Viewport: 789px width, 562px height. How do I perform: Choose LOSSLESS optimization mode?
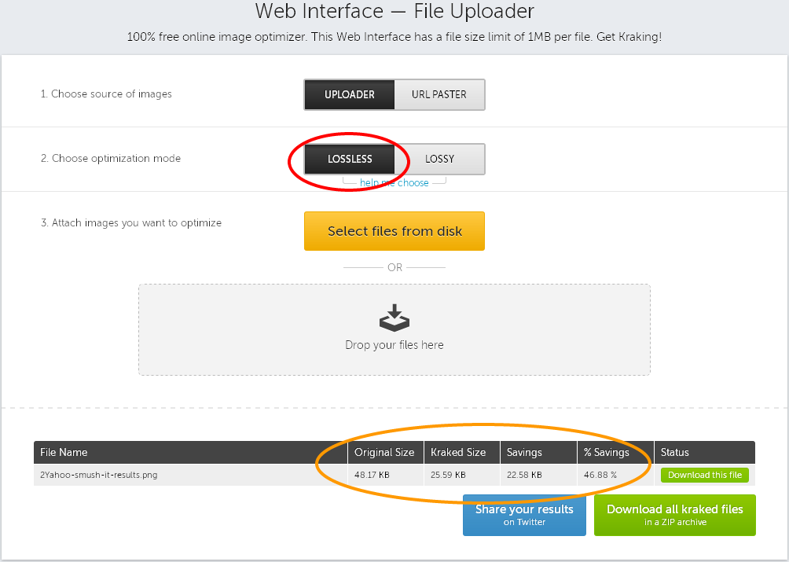coord(349,159)
